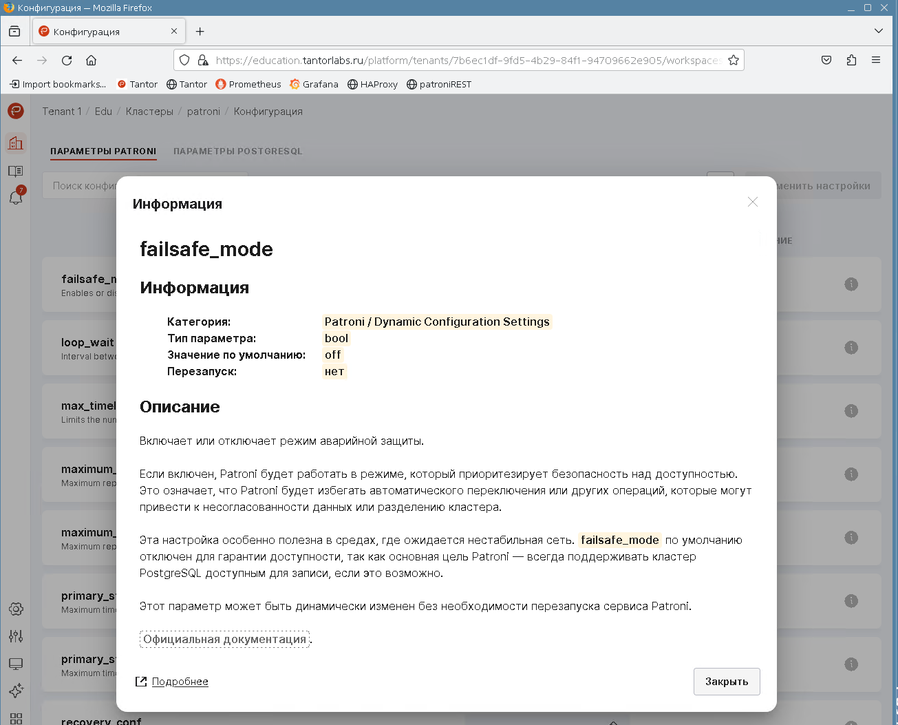Open Firefox application hamburger menu
Screen dimensions: 898x725
(876, 60)
